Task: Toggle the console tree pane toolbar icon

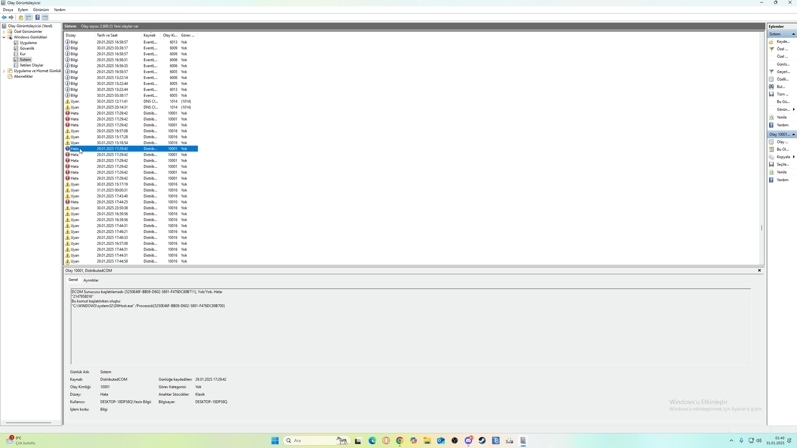Action: 28,17
